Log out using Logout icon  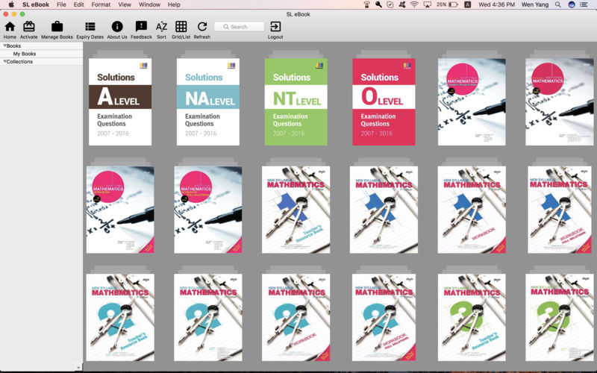point(275,30)
